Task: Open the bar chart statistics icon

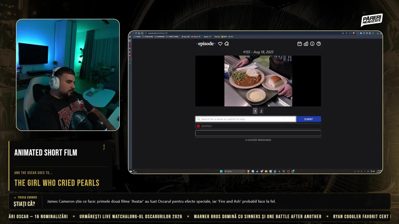Action: 306,44
